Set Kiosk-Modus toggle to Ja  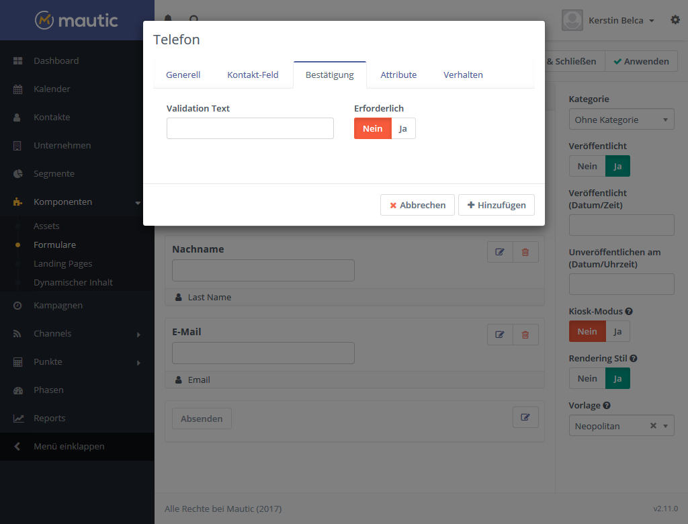[617, 331]
